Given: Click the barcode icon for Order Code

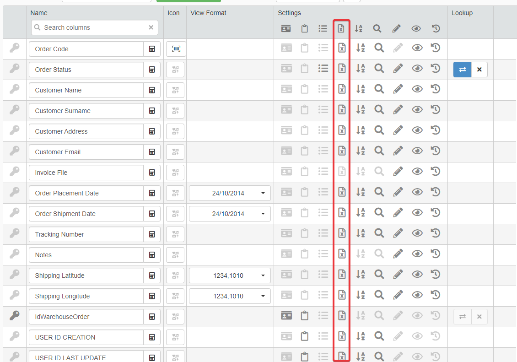Looking at the screenshot, I should point(176,49).
